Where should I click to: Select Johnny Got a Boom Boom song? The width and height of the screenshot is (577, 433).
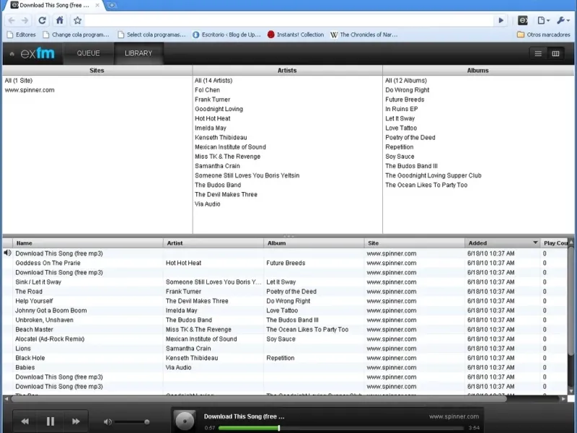285,310
